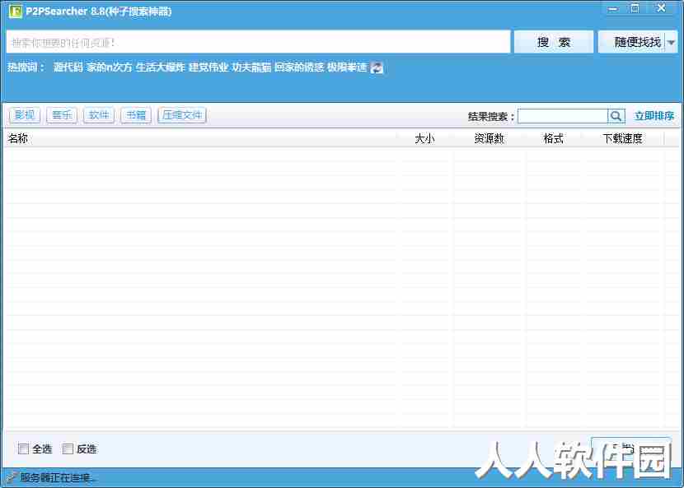Sort by the 名称 column header
Viewport: 684px width, 488px height.
(200, 138)
